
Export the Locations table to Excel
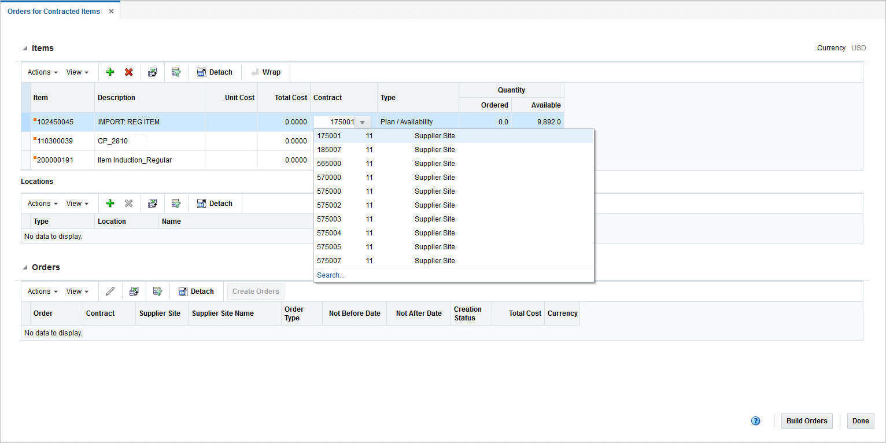pos(152,203)
